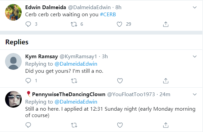
Task: Open the PennywiseTheDancingClown profile name
Action: coord(69,94)
